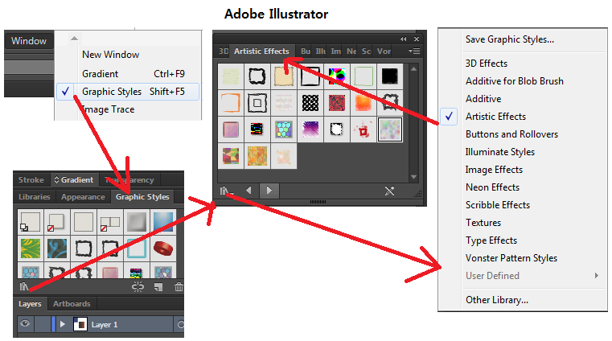Open the Scribble Effects library

(498, 205)
